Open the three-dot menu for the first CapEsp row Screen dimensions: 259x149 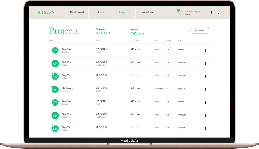(x=205, y=76)
